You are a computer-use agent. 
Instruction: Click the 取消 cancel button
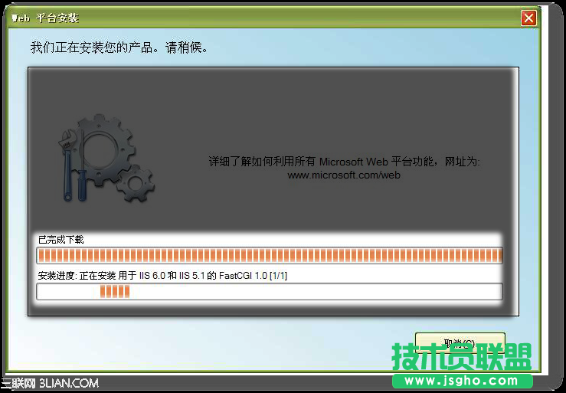coord(460,342)
